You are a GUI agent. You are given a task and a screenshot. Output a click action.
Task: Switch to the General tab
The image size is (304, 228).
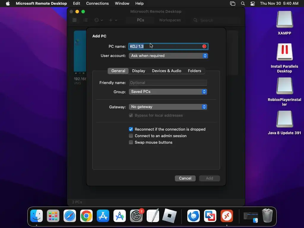point(118,71)
